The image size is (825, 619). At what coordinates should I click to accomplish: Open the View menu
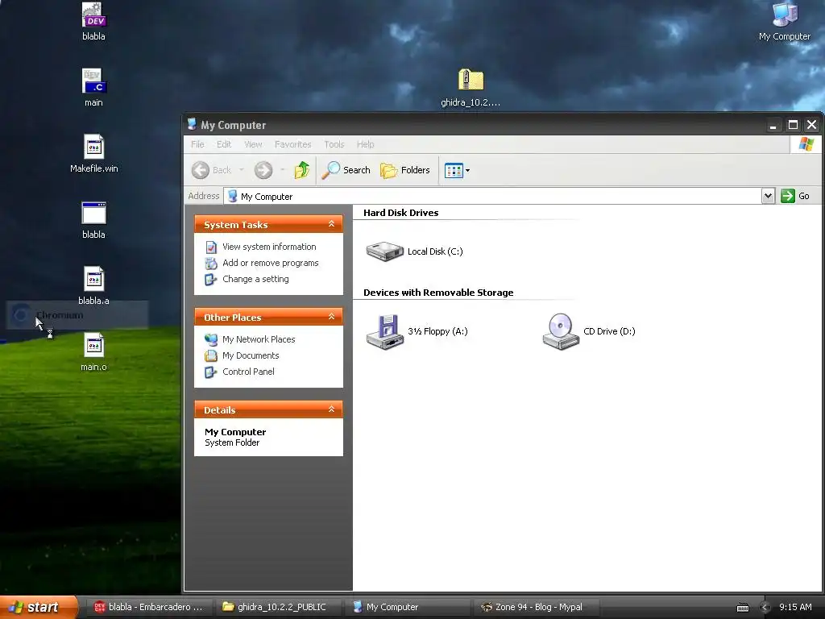click(x=253, y=144)
